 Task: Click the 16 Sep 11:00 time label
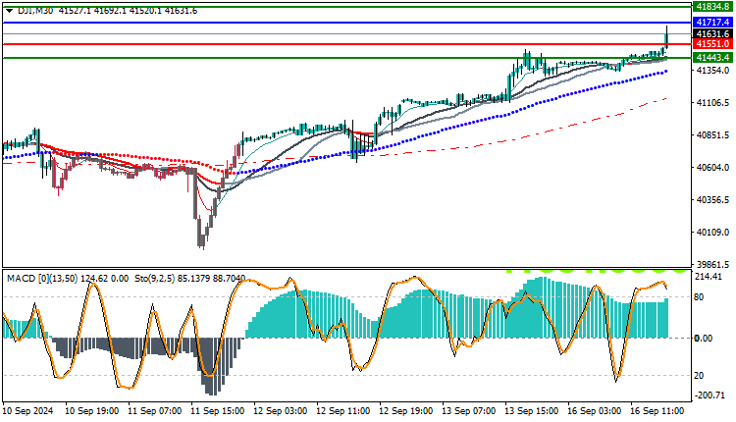657,411
